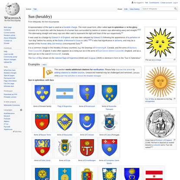Open the Arms of Creisset shield image
Viewport: 180px width, 180px height.
click(x=87, y=122)
